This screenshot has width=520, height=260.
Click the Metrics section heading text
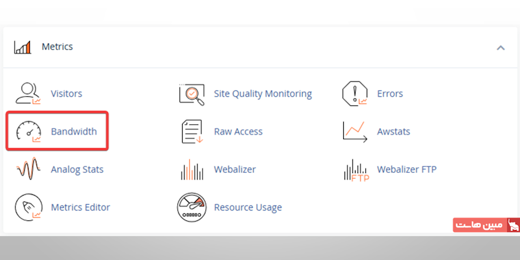click(57, 46)
